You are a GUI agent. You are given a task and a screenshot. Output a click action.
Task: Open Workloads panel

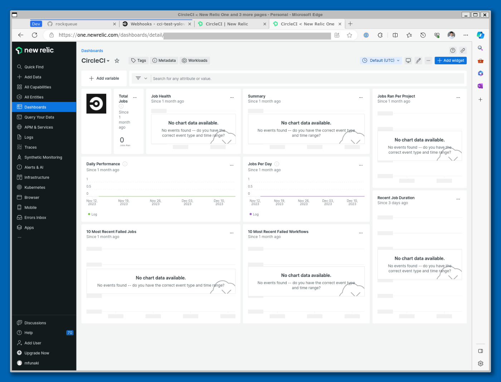click(195, 60)
